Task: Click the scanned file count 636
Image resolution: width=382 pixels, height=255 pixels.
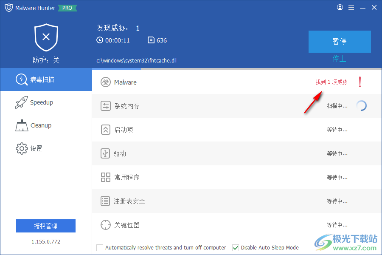Action: click(162, 40)
